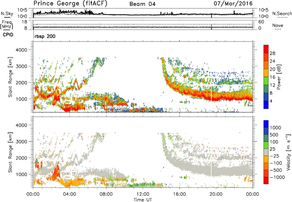Screen dimensions: 292x202
Task: Click the '60' Nave axis tick
Action: 261,22
